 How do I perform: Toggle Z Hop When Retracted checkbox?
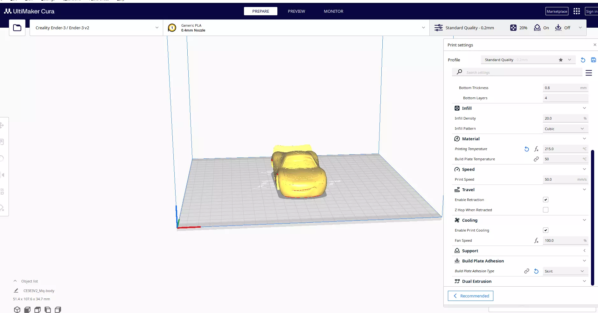point(546,210)
